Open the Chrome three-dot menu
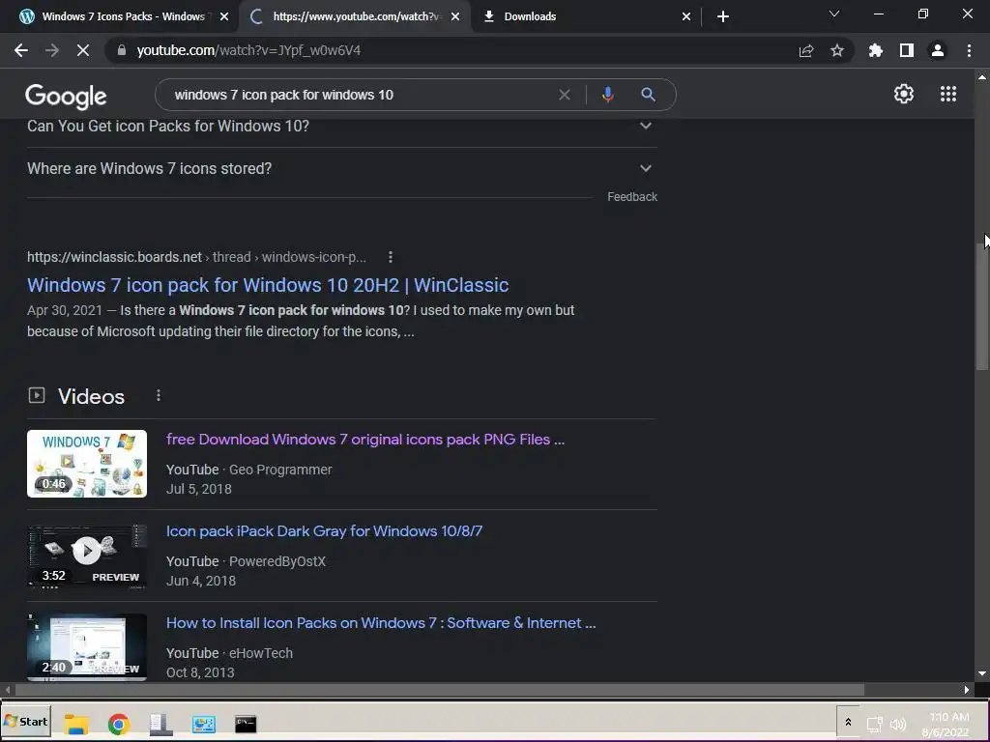 (x=969, y=50)
